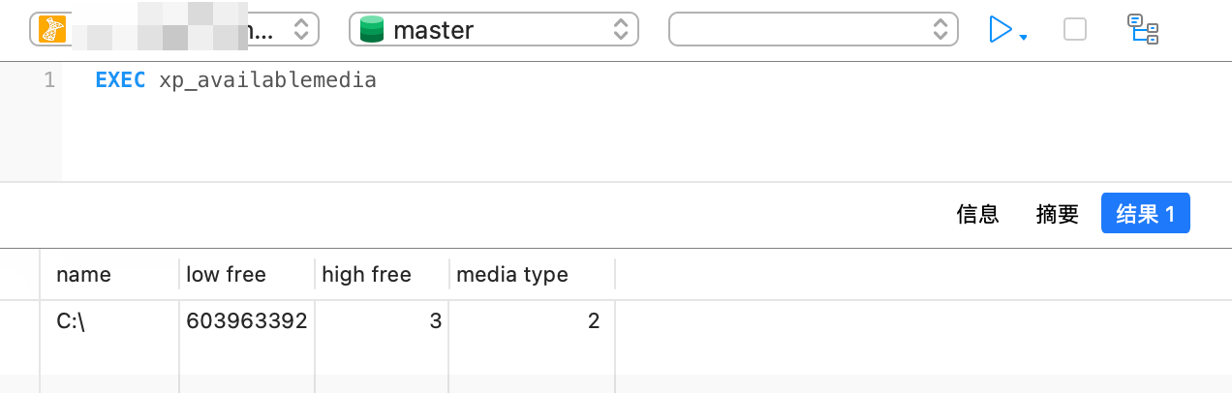Select the C:\ cell in results
The image size is (1232, 393).
tap(72, 321)
